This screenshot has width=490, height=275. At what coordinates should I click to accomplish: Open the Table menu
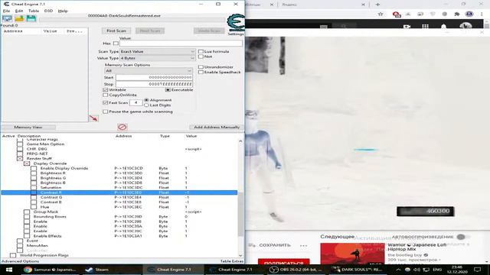(x=34, y=11)
